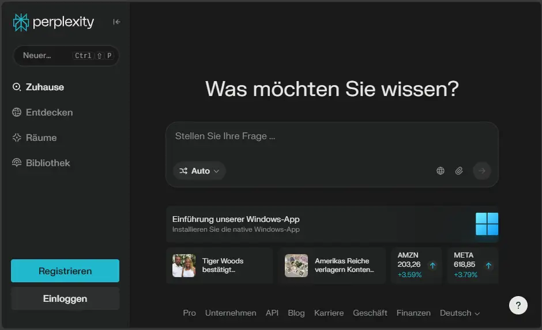
Task: Open Bibliothek in the sidebar
Action: [x=41, y=163]
